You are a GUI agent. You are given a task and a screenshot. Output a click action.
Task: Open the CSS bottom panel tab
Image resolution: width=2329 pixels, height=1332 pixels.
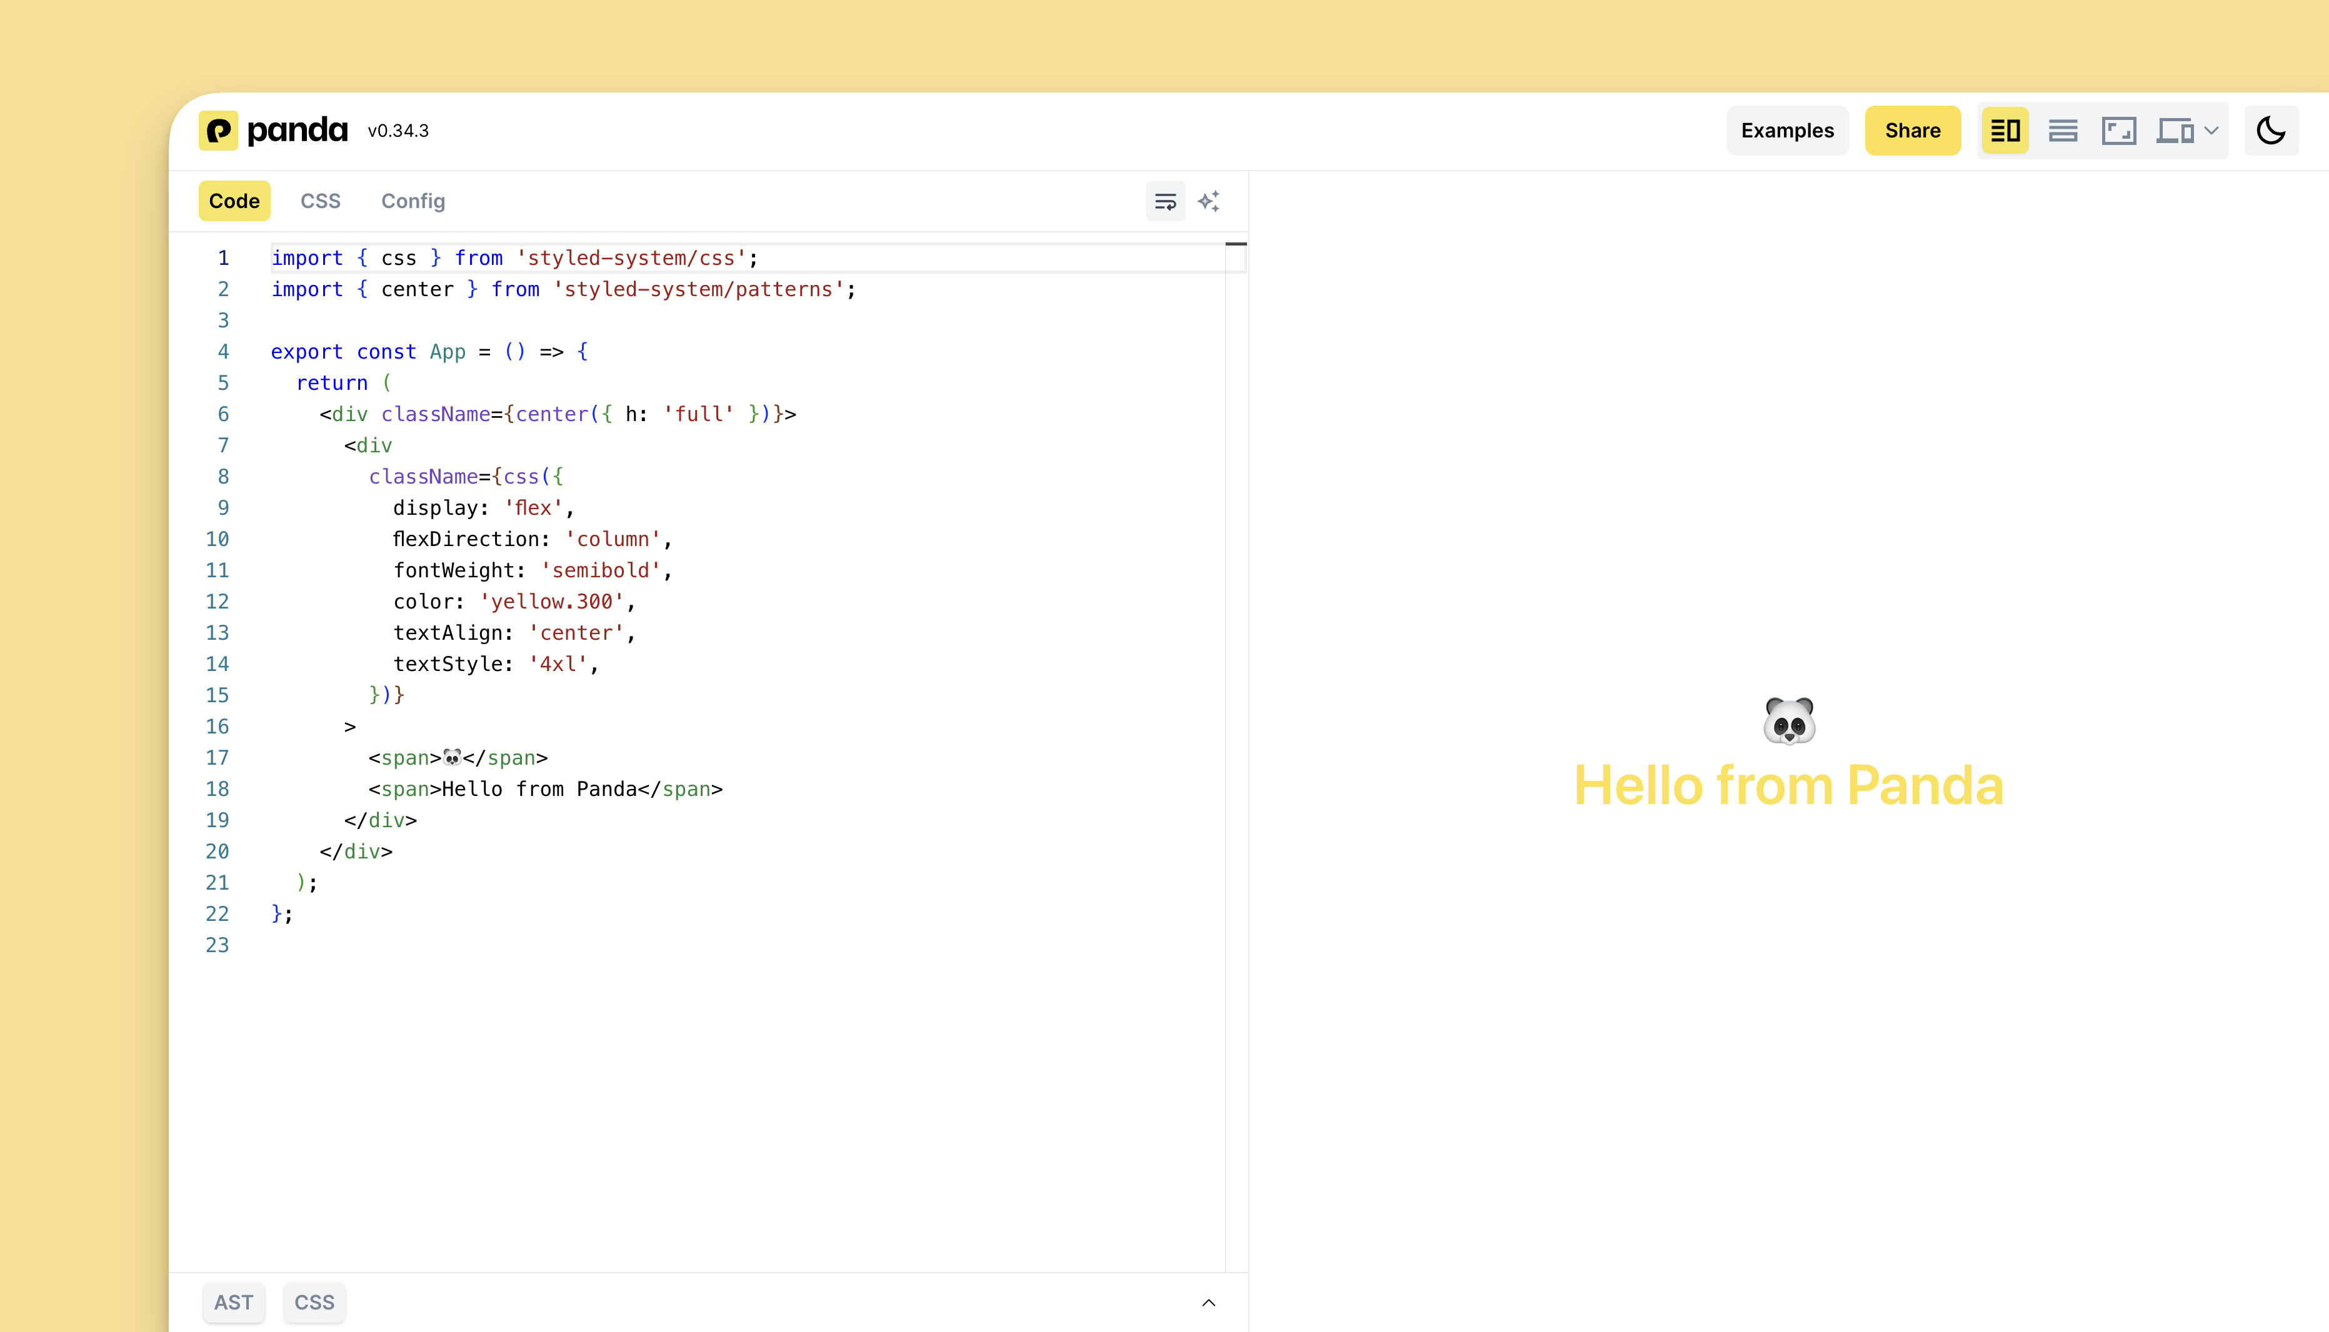[x=314, y=1303]
